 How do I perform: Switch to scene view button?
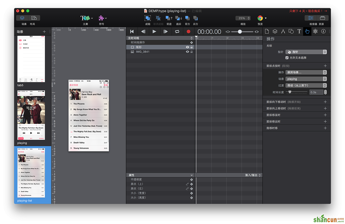[x=22, y=18]
